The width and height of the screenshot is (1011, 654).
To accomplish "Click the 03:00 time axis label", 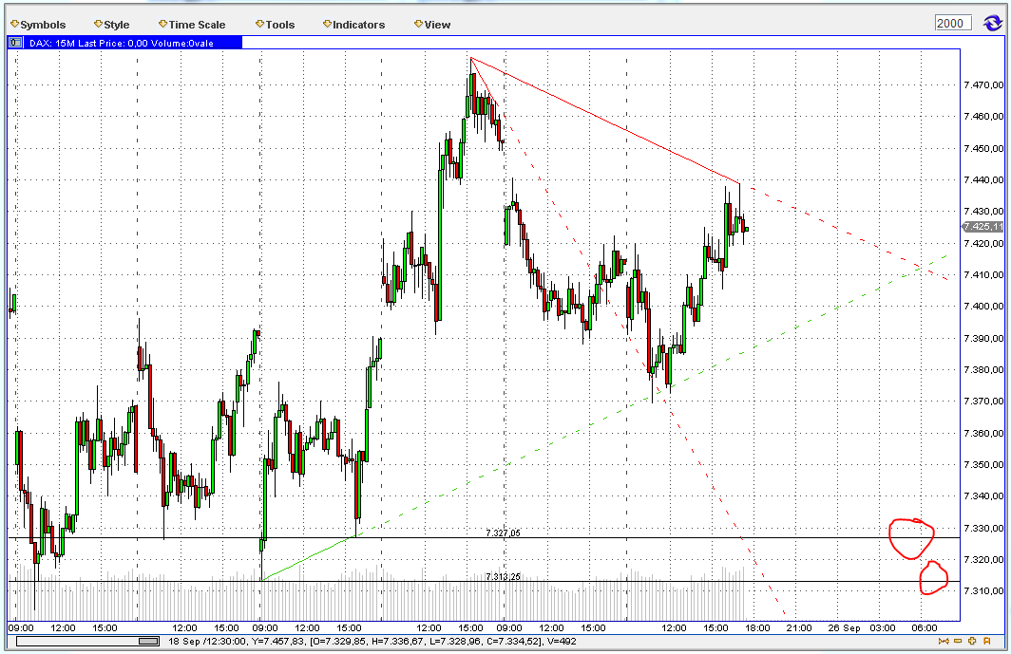I will click(883, 627).
